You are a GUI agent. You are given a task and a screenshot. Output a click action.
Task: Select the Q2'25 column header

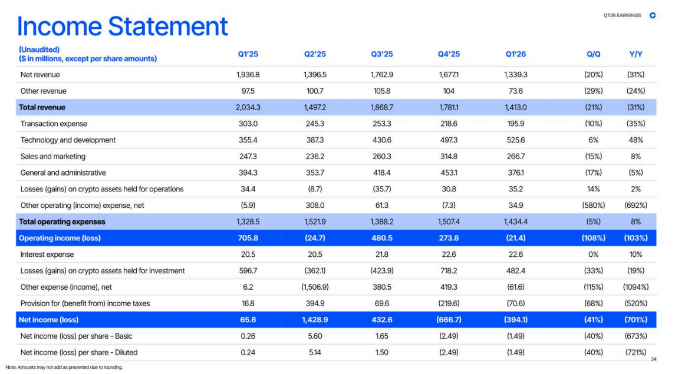[x=315, y=54]
